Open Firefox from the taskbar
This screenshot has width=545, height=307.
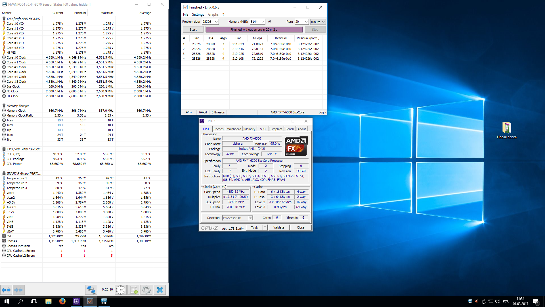[62, 301]
